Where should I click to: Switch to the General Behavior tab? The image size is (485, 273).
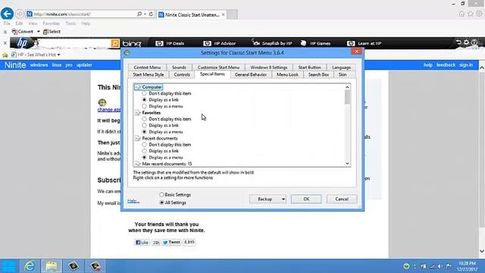tap(251, 74)
